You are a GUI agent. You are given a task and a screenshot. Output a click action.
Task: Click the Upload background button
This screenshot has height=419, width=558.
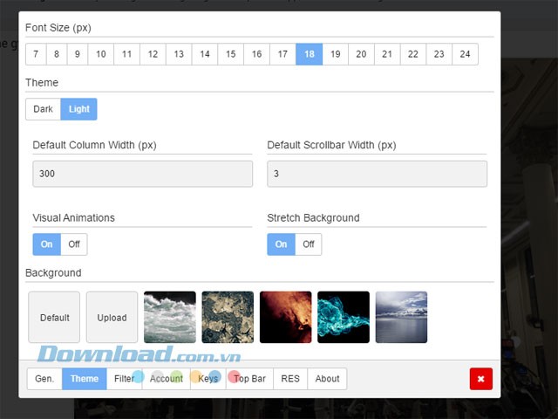click(112, 318)
